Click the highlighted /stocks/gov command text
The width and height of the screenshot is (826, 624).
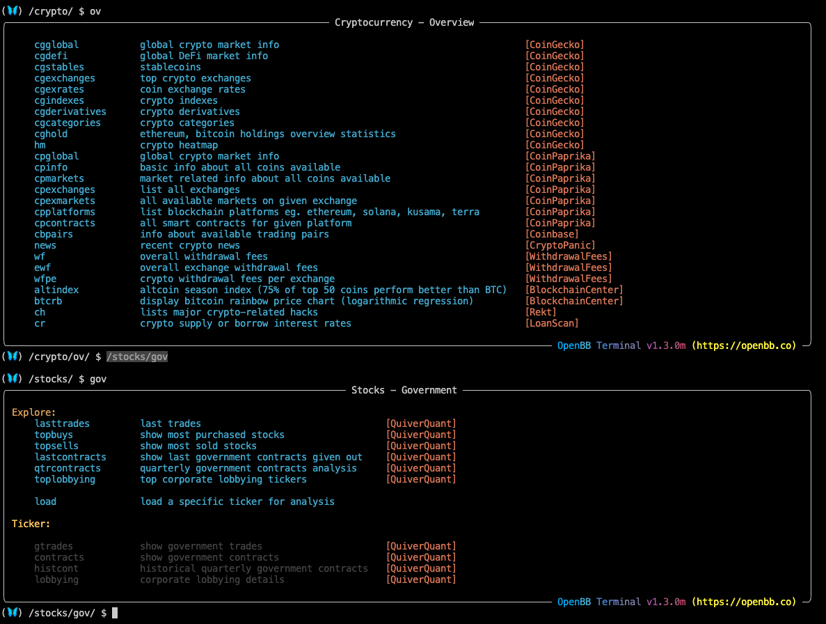point(137,357)
